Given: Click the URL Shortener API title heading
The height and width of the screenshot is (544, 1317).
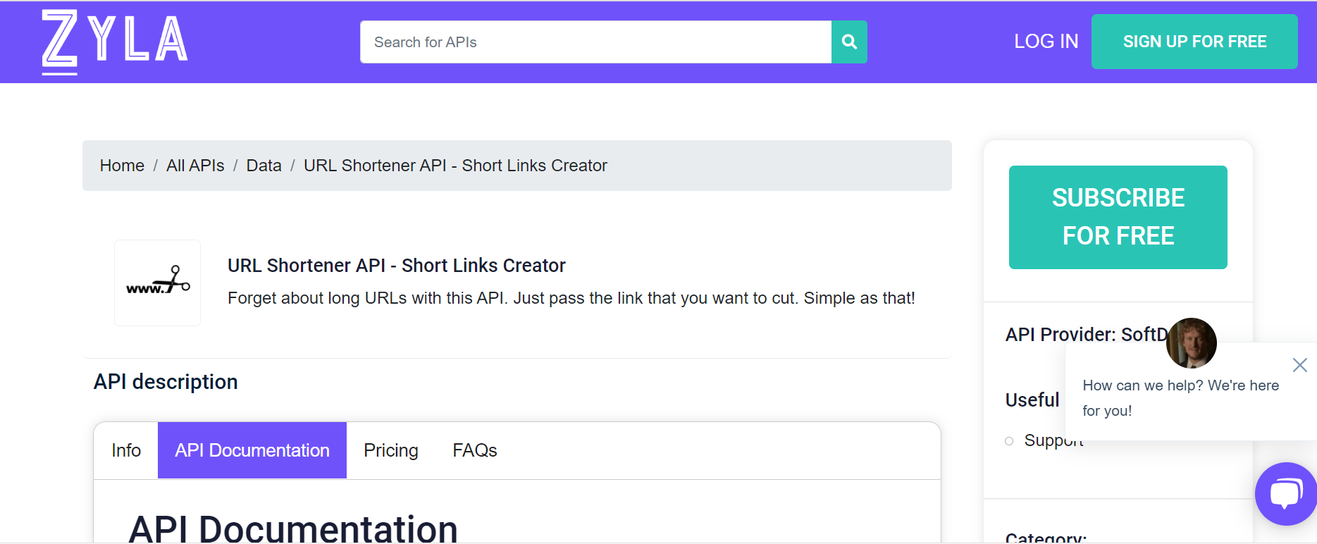Looking at the screenshot, I should [397, 266].
